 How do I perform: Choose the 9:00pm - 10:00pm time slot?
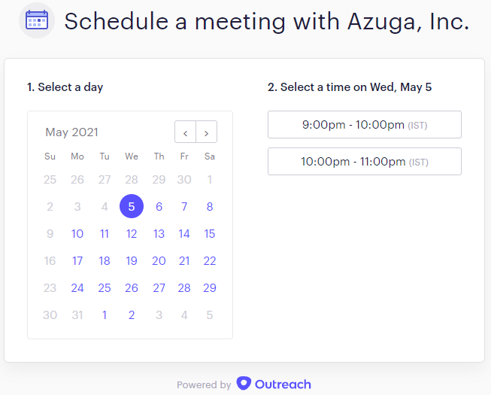tap(365, 124)
